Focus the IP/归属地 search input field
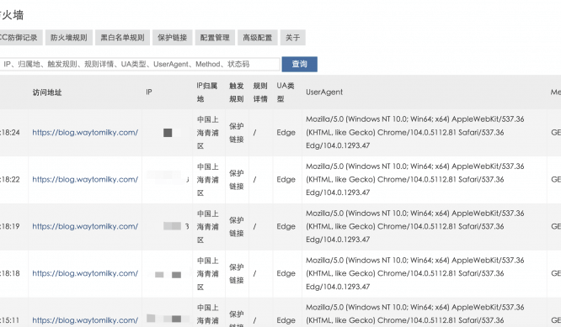Image resolution: width=561 pixels, height=327 pixels. (x=139, y=64)
